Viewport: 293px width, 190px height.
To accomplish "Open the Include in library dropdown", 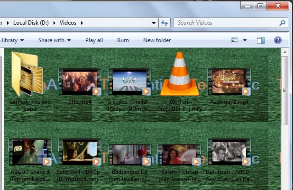I will pyautogui.click(x=12, y=40).
